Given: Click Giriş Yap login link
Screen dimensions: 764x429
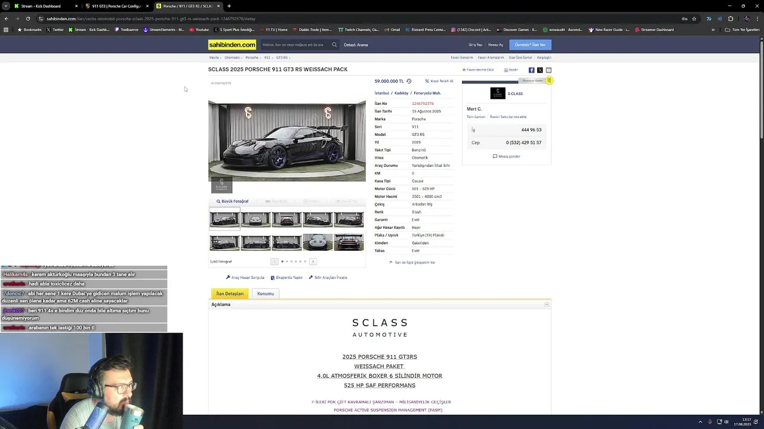Looking at the screenshot, I should (475, 45).
